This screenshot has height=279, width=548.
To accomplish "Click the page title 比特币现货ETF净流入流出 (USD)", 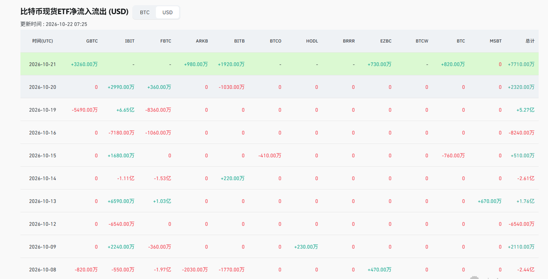I will pyautogui.click(x=74, y=11).
